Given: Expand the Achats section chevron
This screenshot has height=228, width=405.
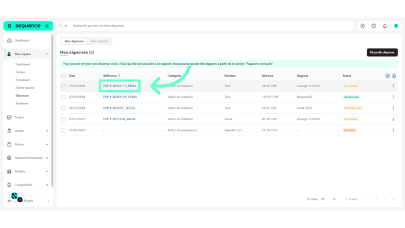Looking at the screenshot, I should click(x=47, y=144).
